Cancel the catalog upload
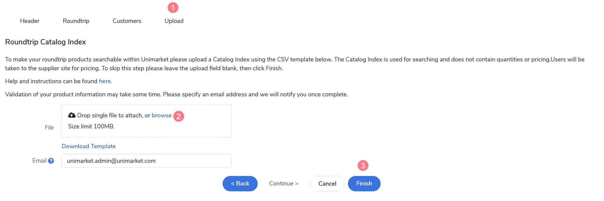 (x=327, y=184)
